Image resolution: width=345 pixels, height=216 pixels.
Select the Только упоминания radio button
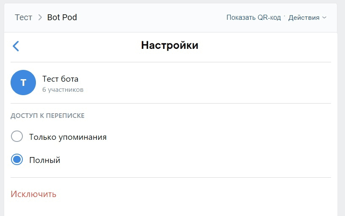pyautogui.click(x=17, y=137)
